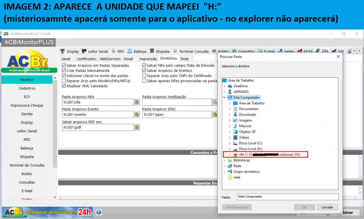
Task: Select the Imagens icon in tree
Action: click(235, 120)
